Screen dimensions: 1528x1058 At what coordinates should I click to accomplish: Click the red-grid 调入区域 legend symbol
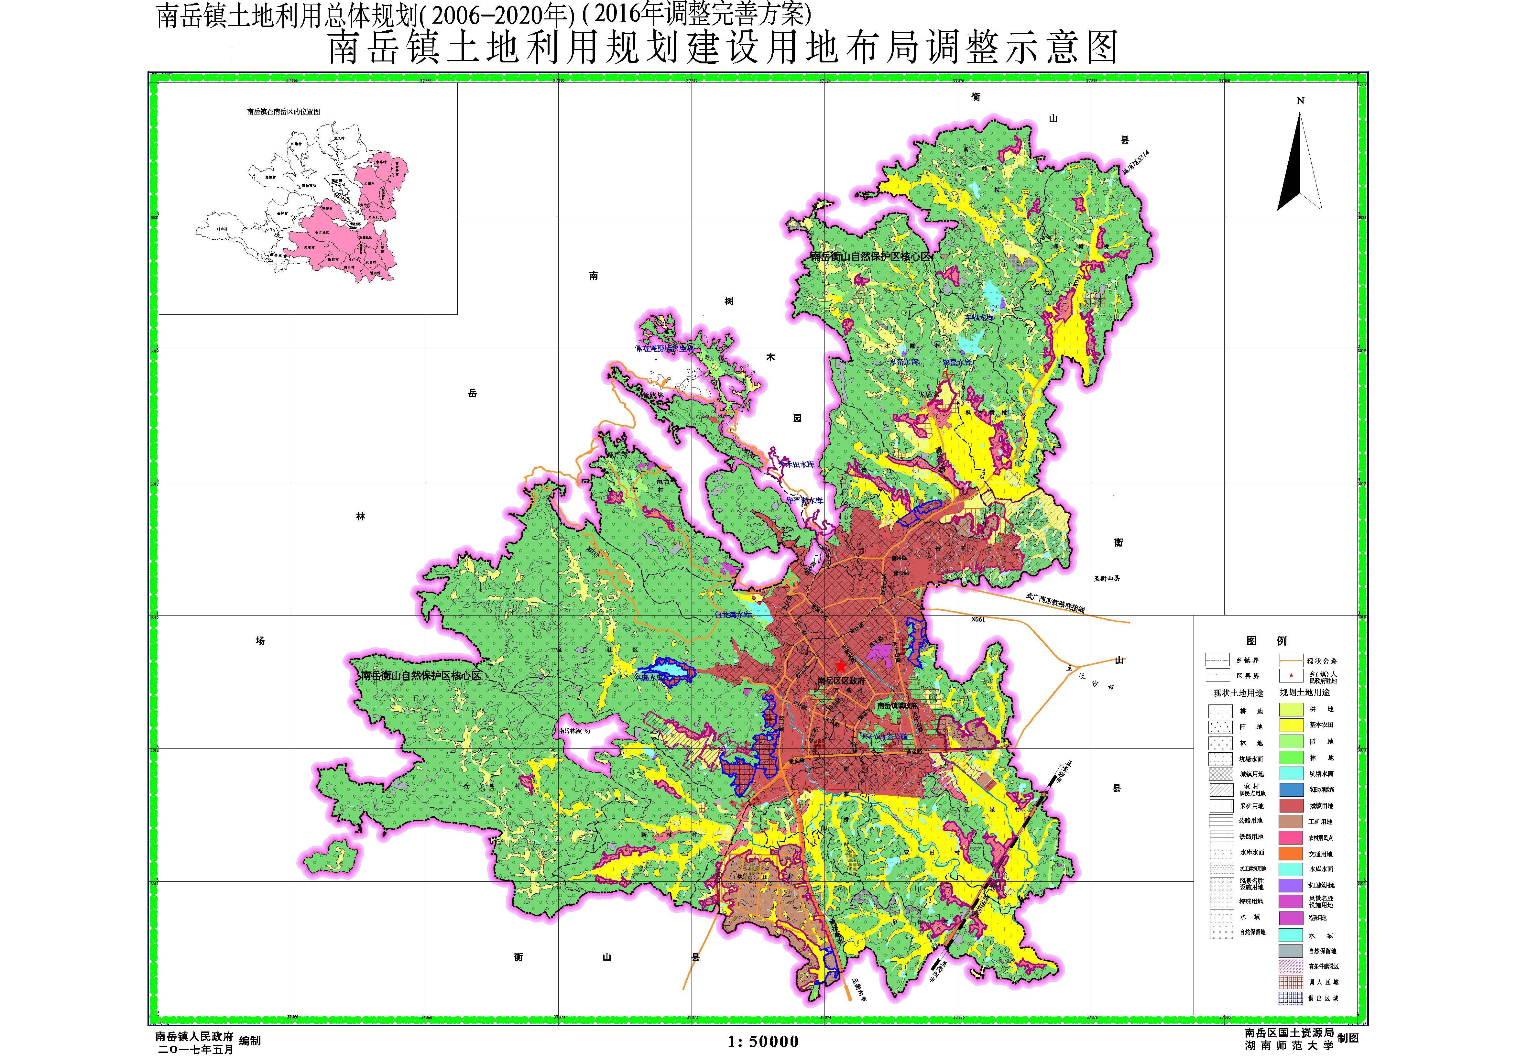[x=1291, y=982]
